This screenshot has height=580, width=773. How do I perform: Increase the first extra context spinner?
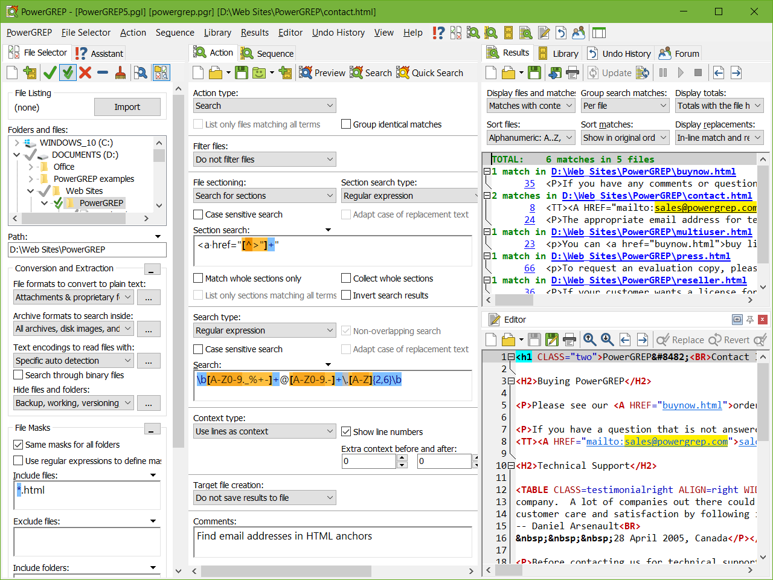click(x=402, y=458)
